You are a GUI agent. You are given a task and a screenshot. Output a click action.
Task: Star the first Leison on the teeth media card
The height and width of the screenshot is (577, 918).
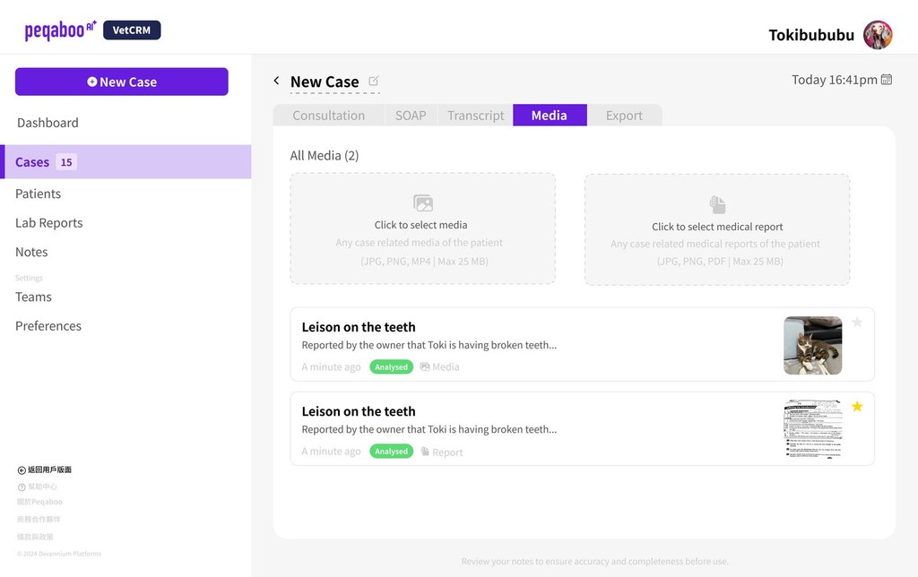point(857,322)
